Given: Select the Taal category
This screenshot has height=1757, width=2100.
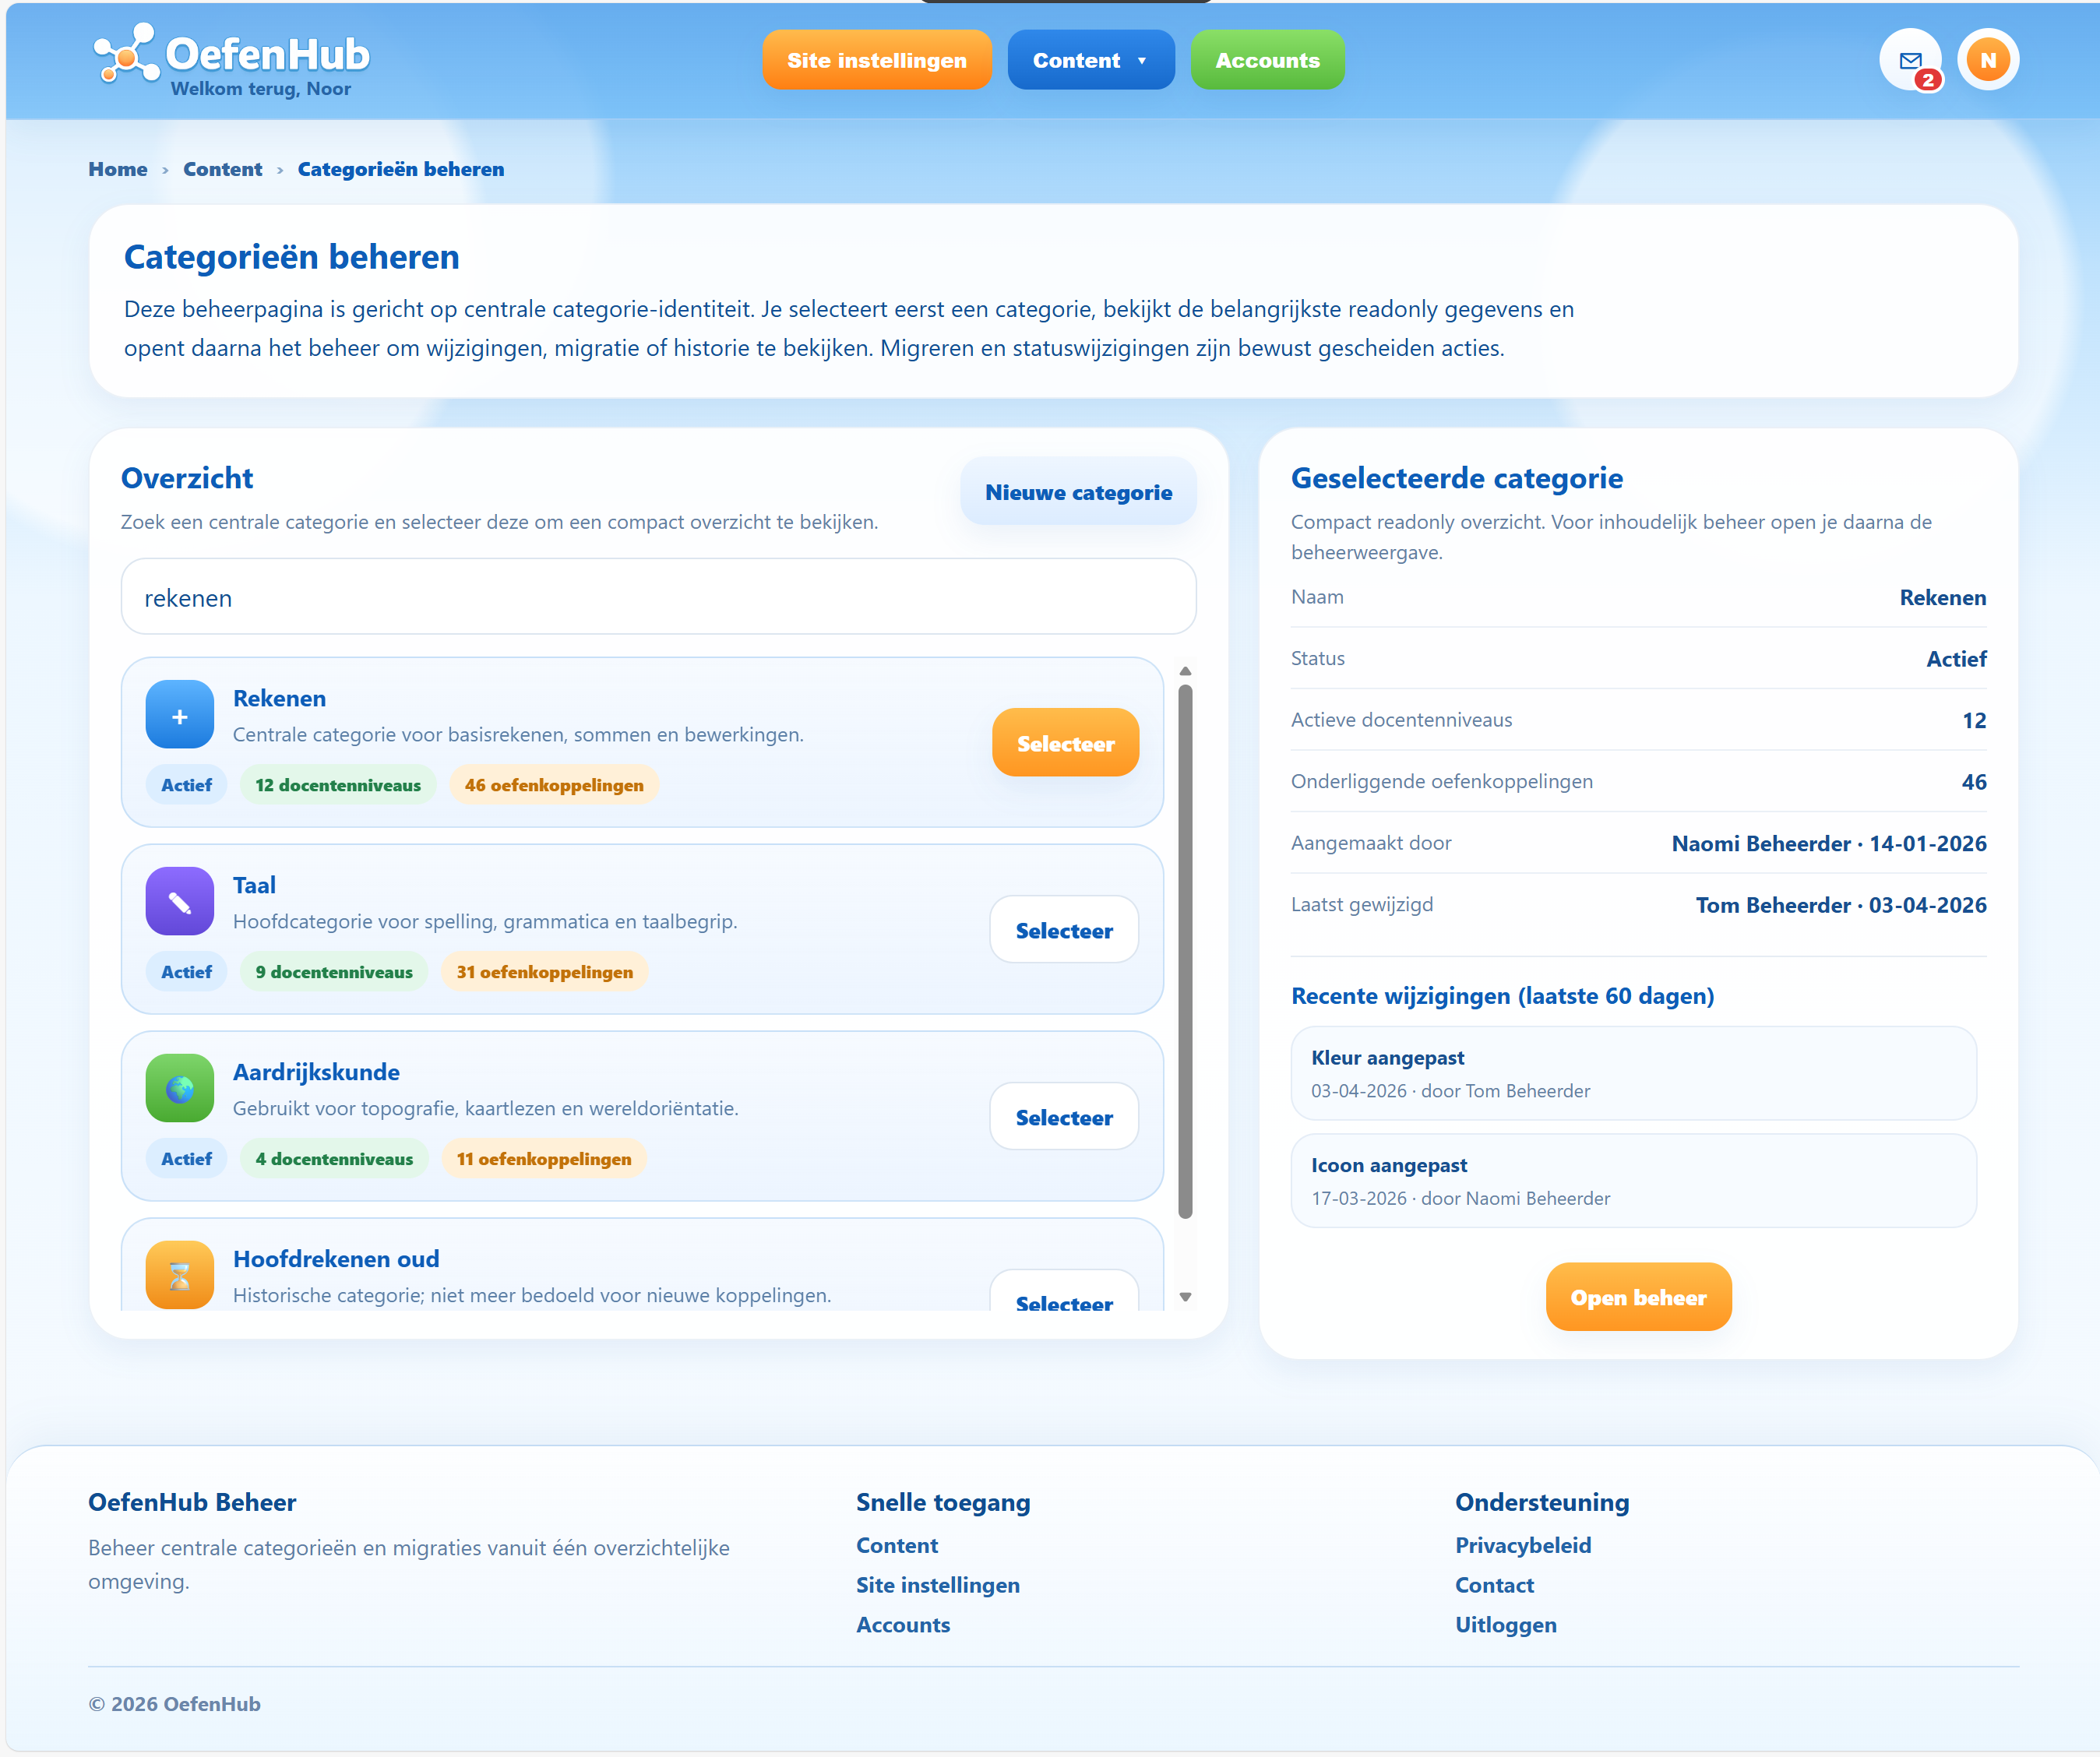Looking at the screenshot, I should point(1064,931).
